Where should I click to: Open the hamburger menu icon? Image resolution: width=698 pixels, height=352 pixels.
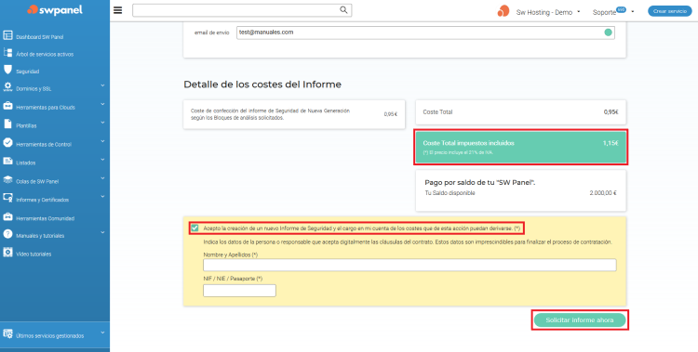tap(117, 10)
